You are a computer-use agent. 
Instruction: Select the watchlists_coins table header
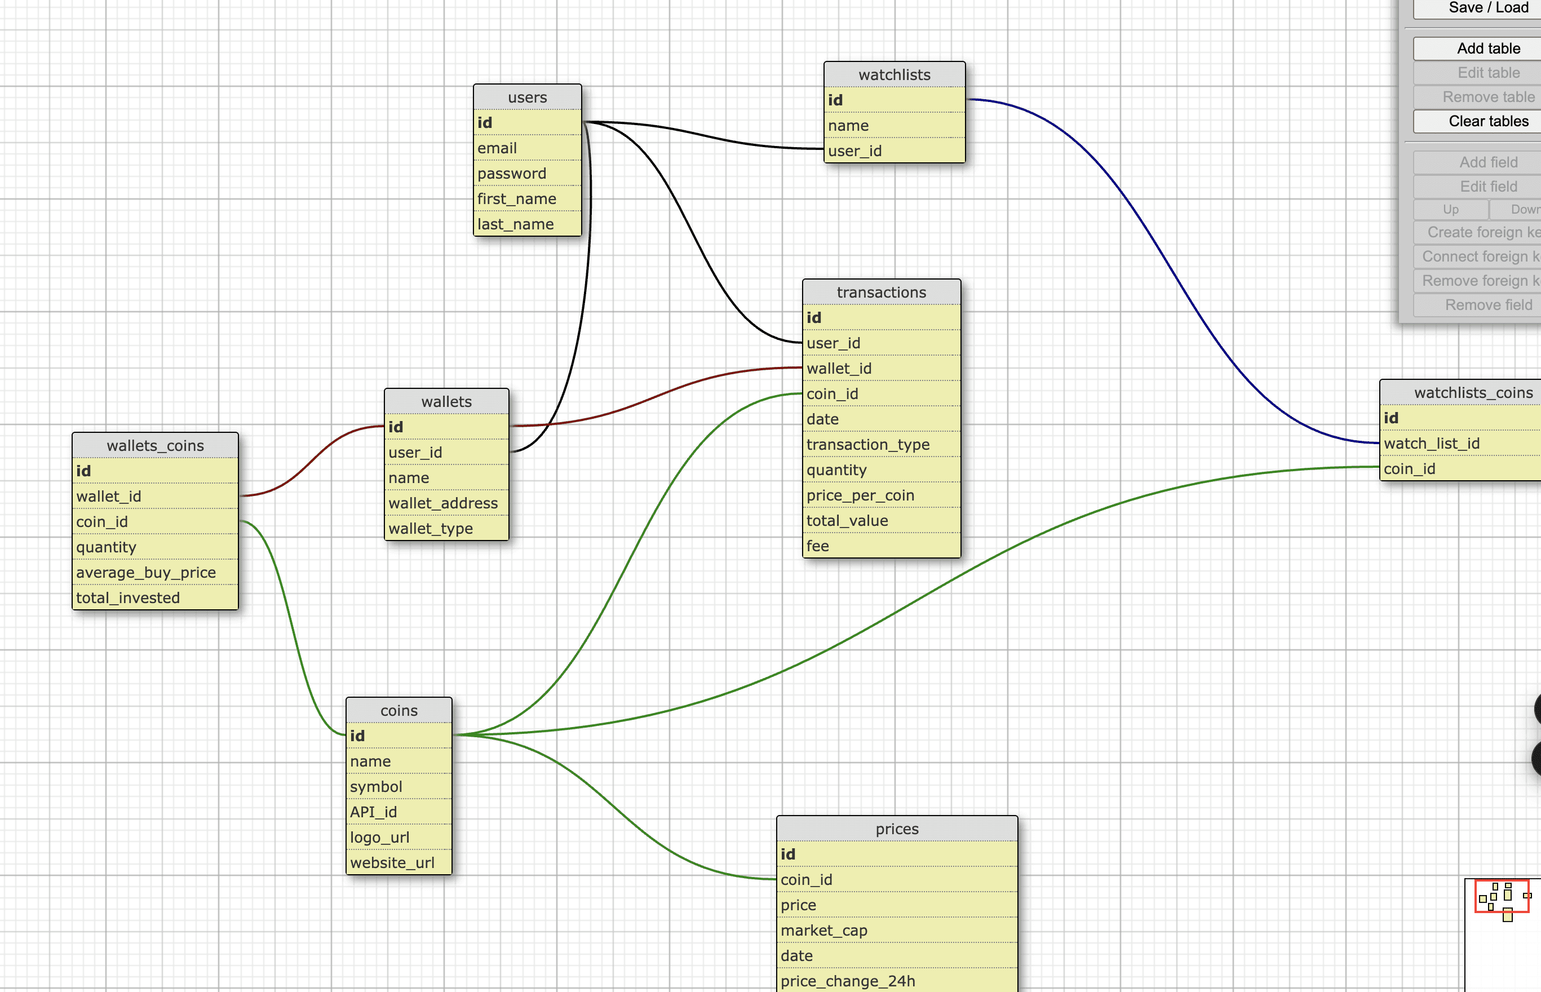pos(1473,392)
